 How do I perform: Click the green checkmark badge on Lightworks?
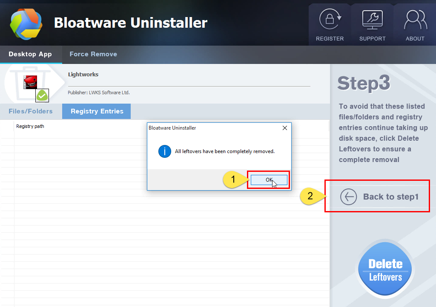42,96
